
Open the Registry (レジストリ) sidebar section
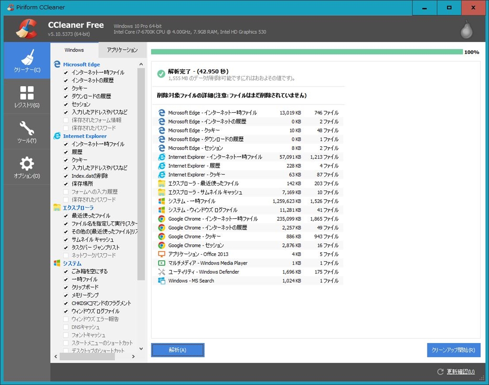27,96
